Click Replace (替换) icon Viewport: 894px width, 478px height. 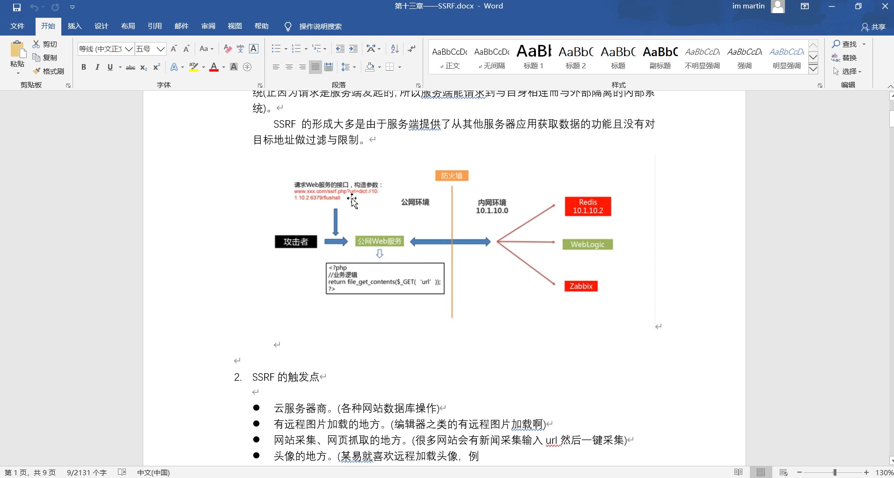(x=836, y=58)
